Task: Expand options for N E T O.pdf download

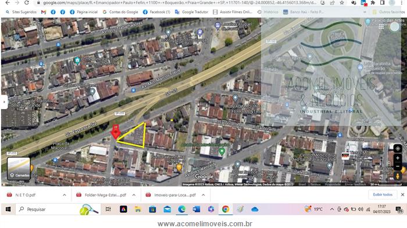Action: [64, 195]
